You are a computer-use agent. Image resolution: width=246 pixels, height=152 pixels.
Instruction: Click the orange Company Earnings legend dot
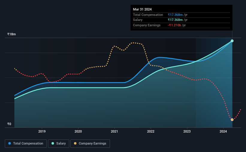pos(75,143)
